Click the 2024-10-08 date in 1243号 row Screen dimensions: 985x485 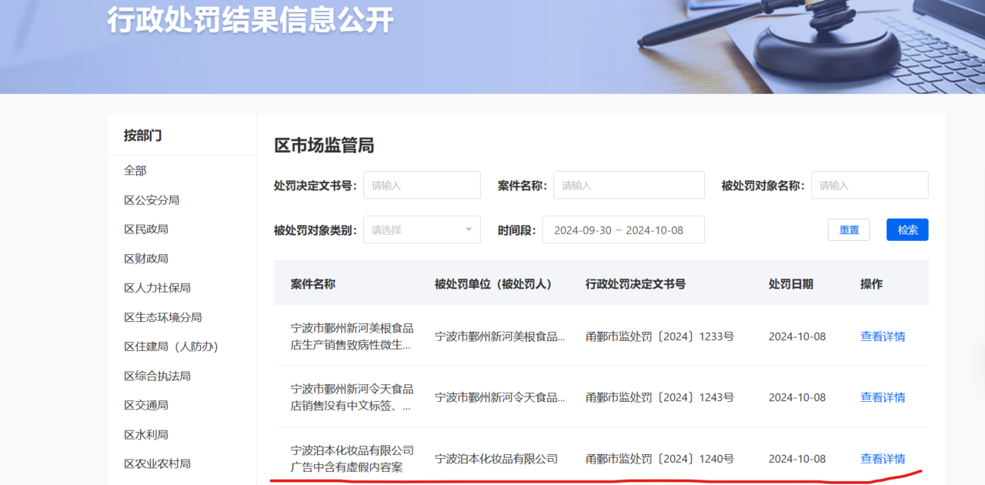797,397
